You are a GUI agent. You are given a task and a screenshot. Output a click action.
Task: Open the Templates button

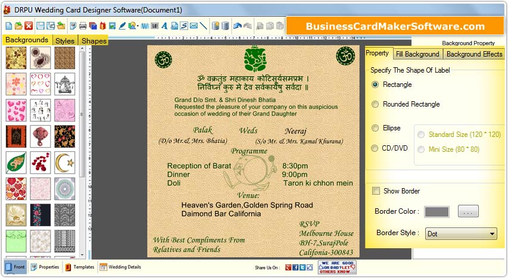[x=80, y=267]
